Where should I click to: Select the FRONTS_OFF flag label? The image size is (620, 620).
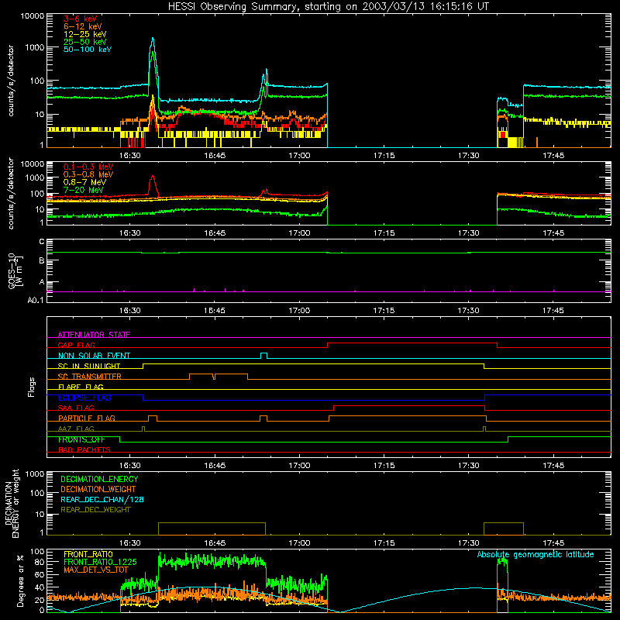pyautogui.click(x=81, y=439)
